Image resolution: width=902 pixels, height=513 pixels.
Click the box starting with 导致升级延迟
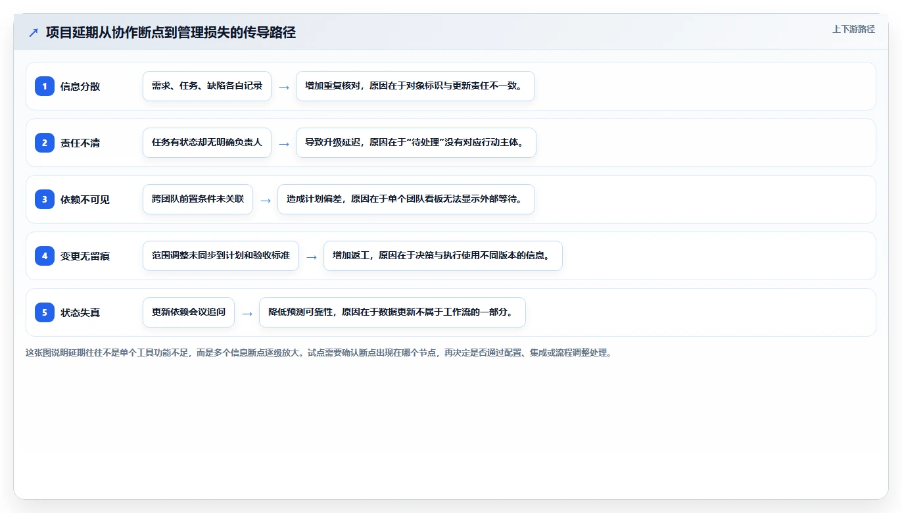[x=416, y=143]
